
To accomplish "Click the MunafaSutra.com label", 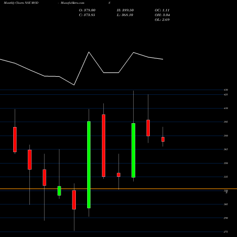I will point(73,3).
